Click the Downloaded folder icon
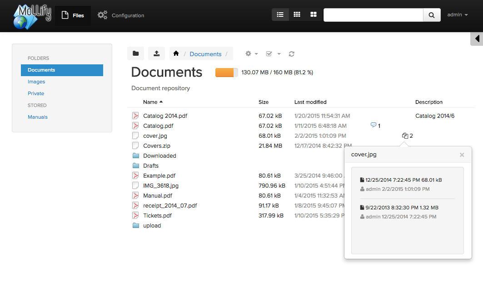Screen dimensions: 483x281 [136, 156]
